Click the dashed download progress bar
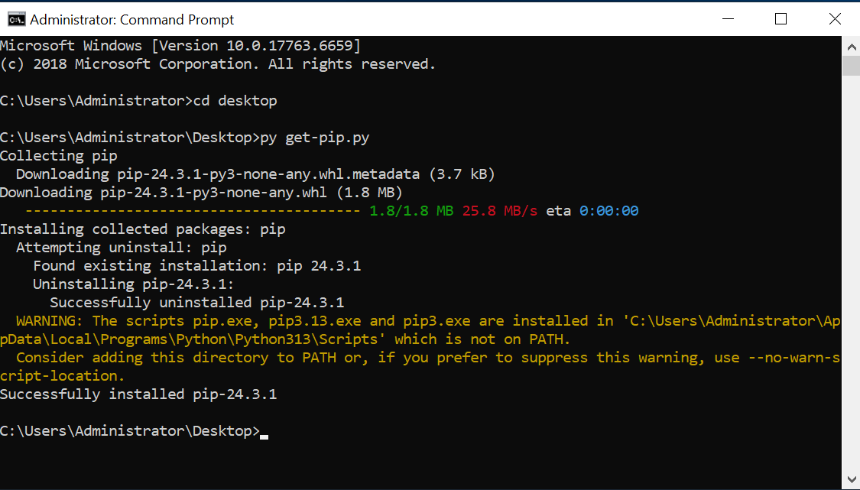 (x=193, y=211)
